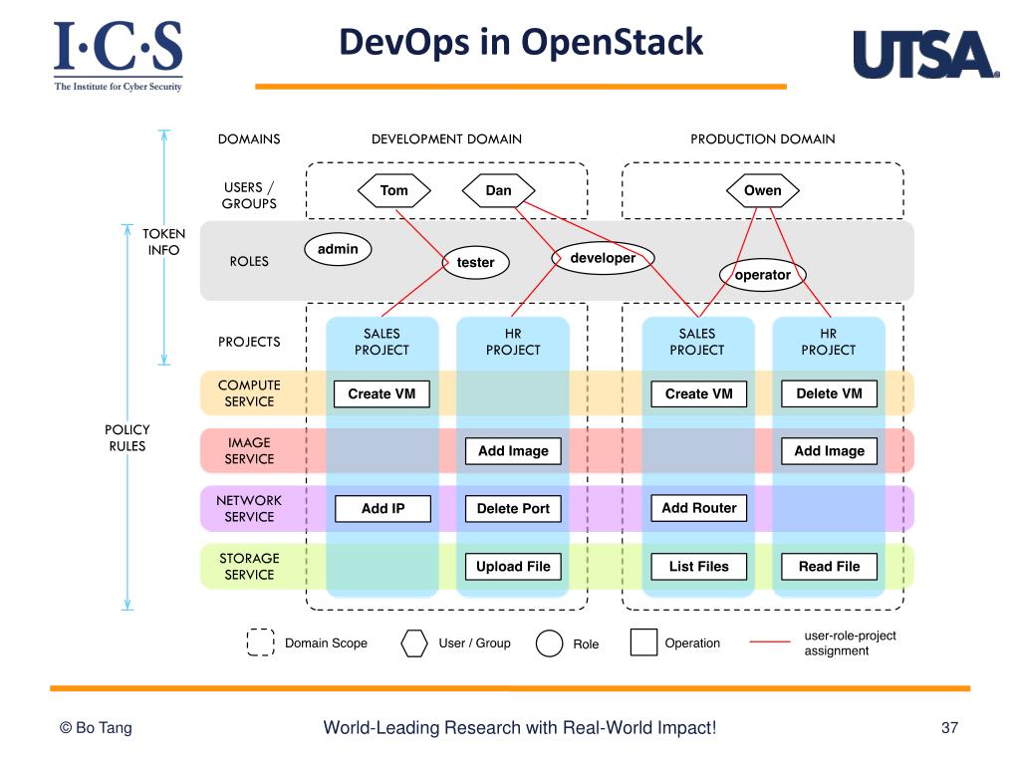This screenshot has height=764, width=1019.
Task: Click the Add Router operation box
Action: tap(699, 508)
